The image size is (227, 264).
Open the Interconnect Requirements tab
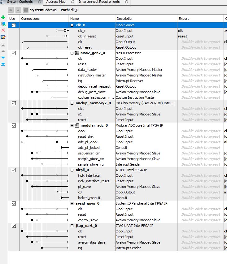[99, 2]
